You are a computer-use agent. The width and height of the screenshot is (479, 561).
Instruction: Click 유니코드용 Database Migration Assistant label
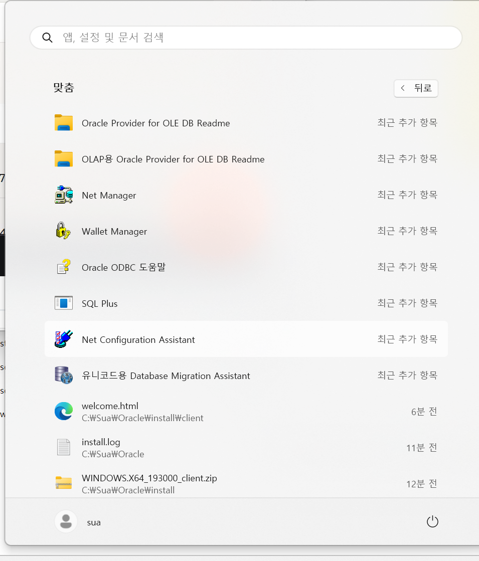166,376
